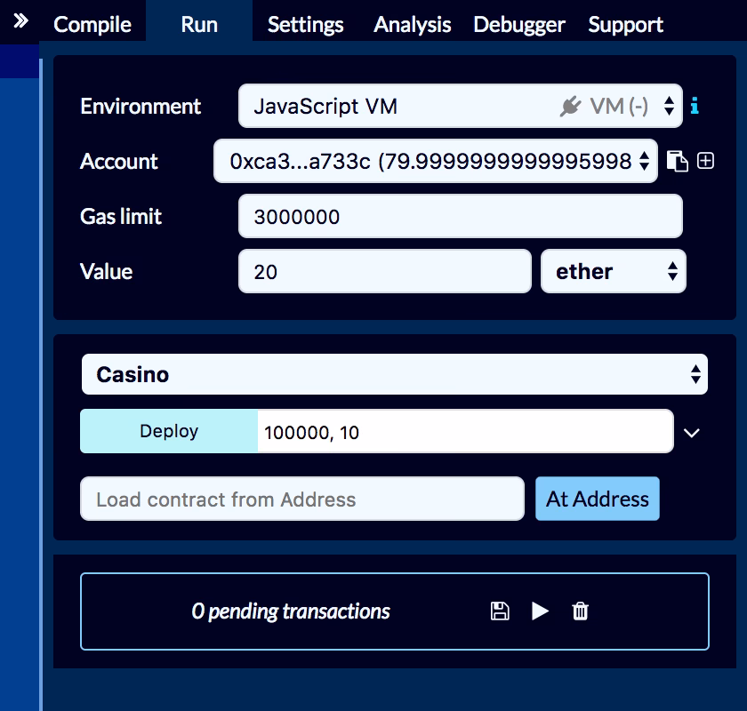Expand the Deploy parameters chevron
The width and height of the screenshot is (747, 711).
[692, 433]
